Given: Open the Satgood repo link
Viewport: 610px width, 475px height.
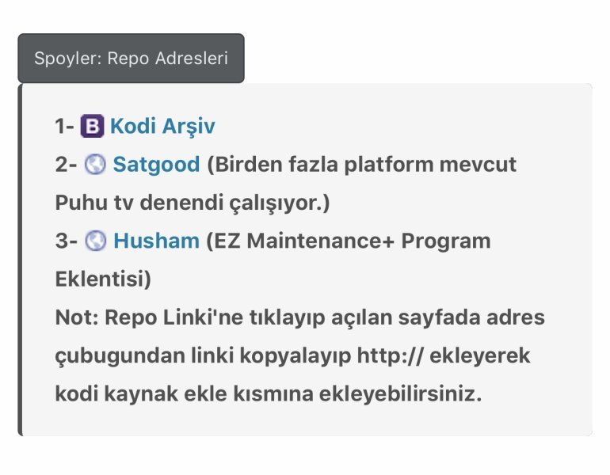Looking at the screenshot, I should tap(156, 165).
